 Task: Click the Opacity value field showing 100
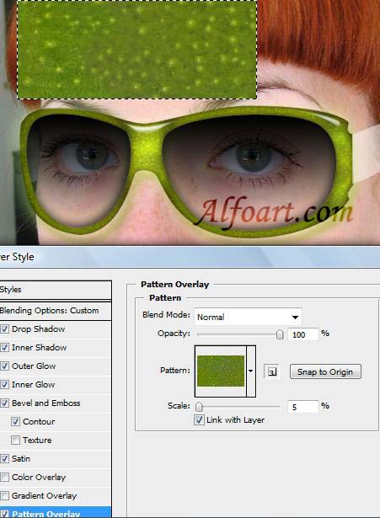pos(303,334)
